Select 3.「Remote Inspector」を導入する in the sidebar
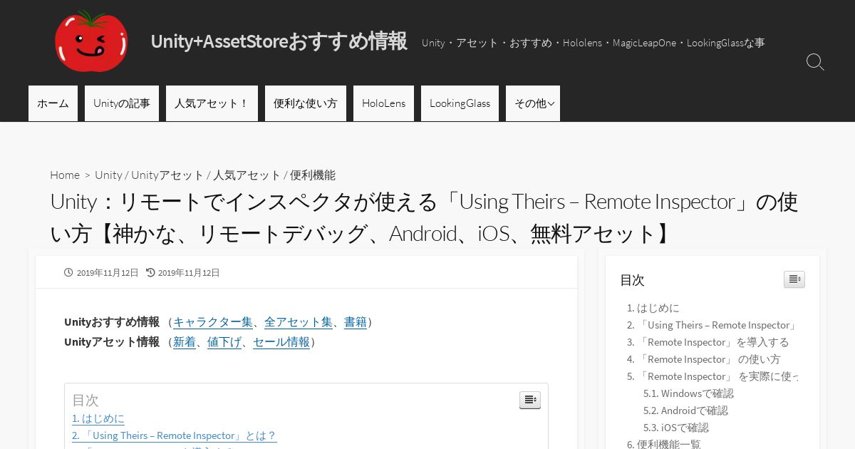This screenshot has height=449, width=855. pyautogui.click(x=708, y=342)
